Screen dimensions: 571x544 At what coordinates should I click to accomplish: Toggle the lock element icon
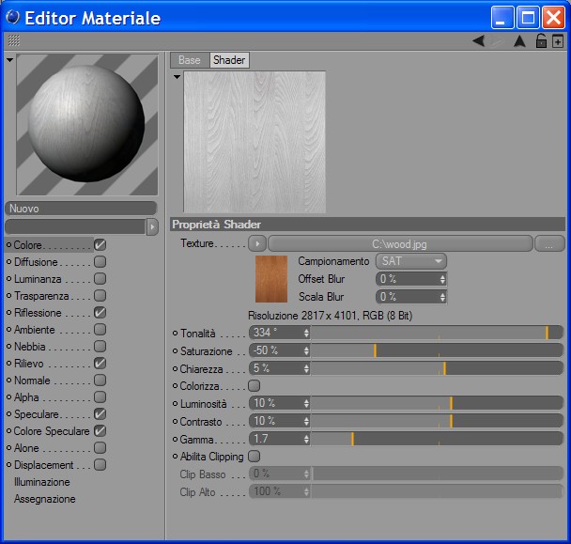coord(541,40)
